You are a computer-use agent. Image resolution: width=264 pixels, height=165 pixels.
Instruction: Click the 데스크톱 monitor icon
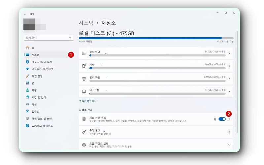pyautogui.click(x=84, y=91)
